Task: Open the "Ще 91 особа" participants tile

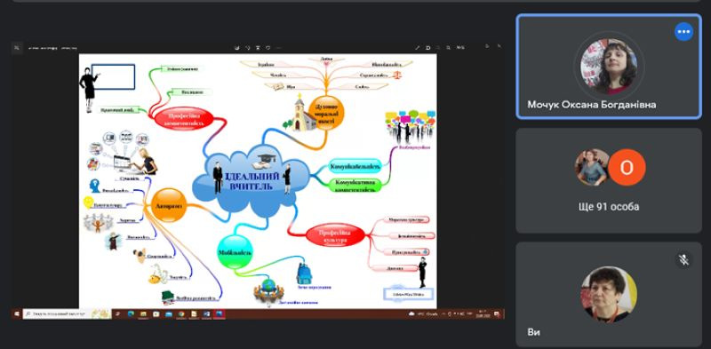Action: point(609,180)
